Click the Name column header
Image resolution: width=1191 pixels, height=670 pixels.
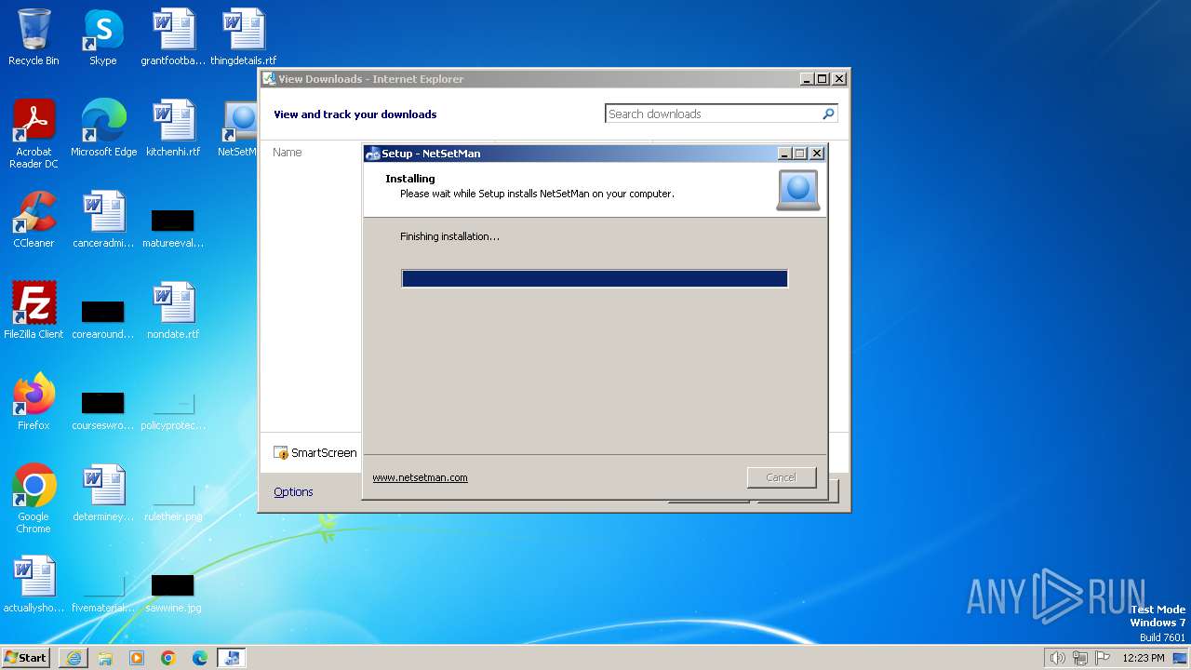[288, 153]
